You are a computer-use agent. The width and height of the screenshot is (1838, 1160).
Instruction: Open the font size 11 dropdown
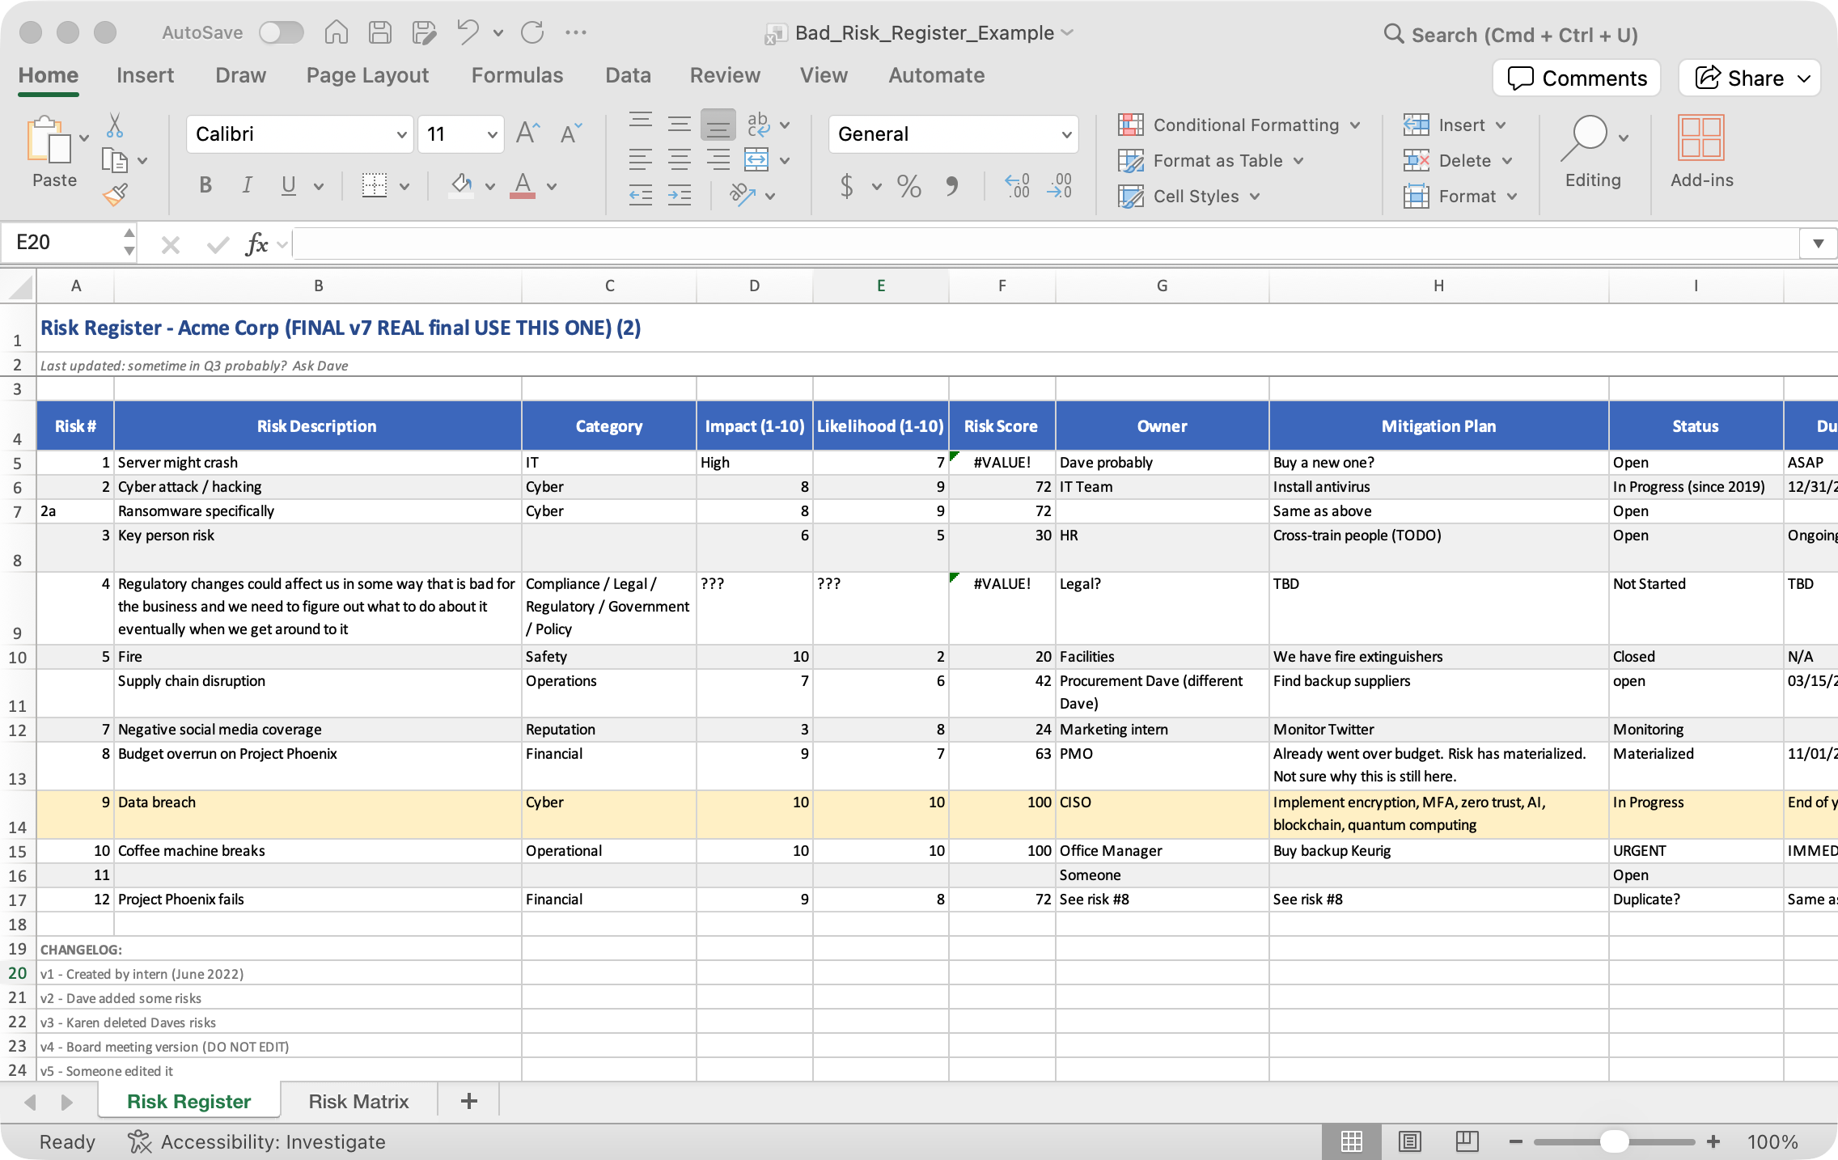click(x=491, y=134)
